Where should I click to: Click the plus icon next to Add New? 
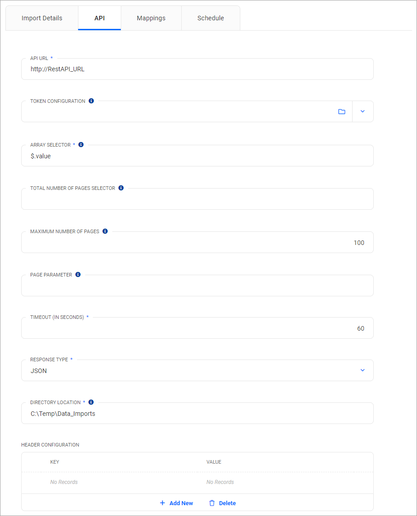tap(162, 502)
